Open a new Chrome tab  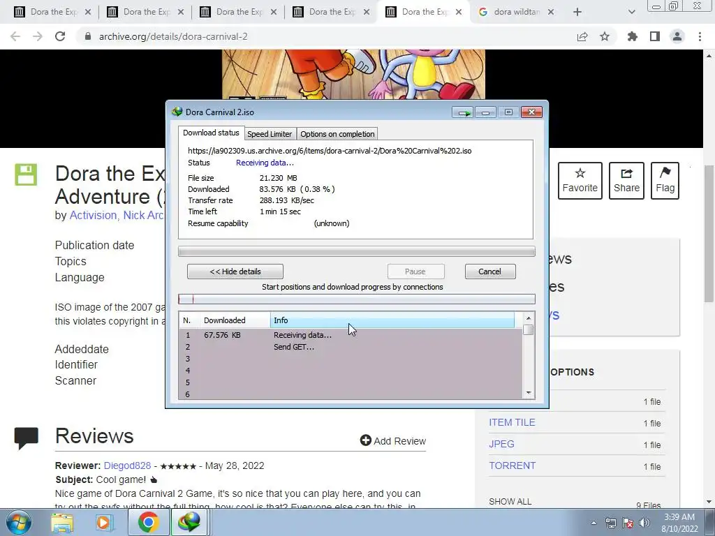577,12
